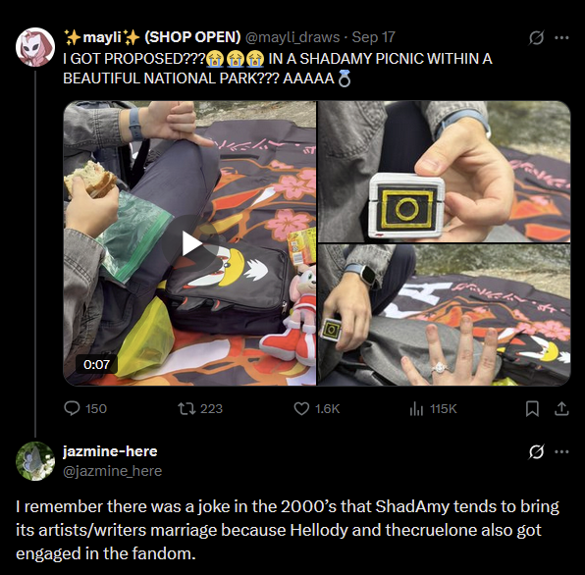Screen dimensions: 585x575
Task: Open more options menu on mayli's post
Action: tap(561, 37)
